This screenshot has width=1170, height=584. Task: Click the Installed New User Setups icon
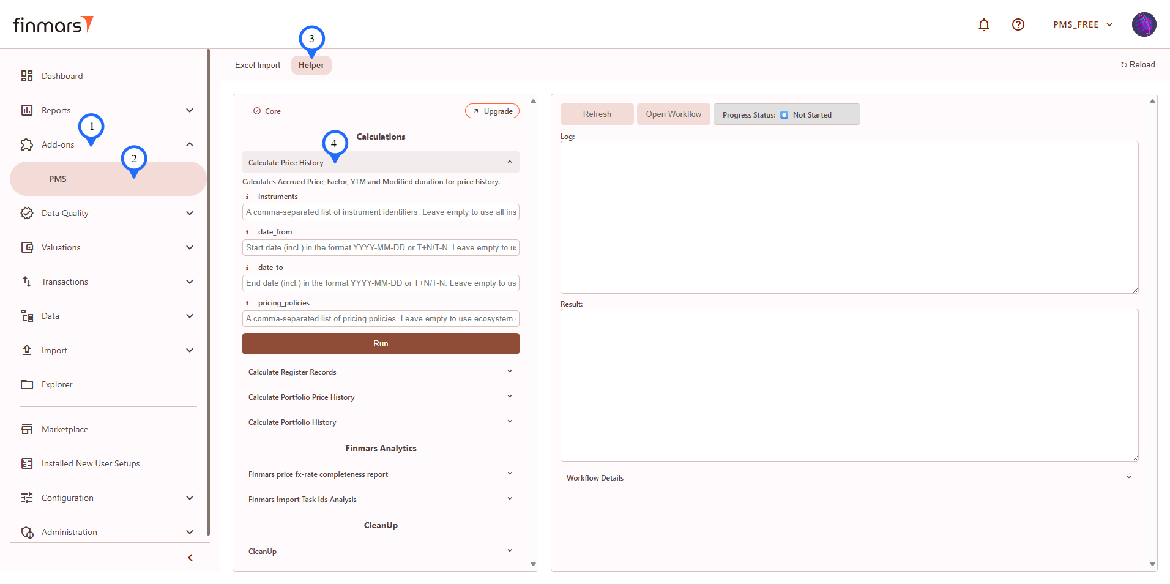(x=27, y=463)
